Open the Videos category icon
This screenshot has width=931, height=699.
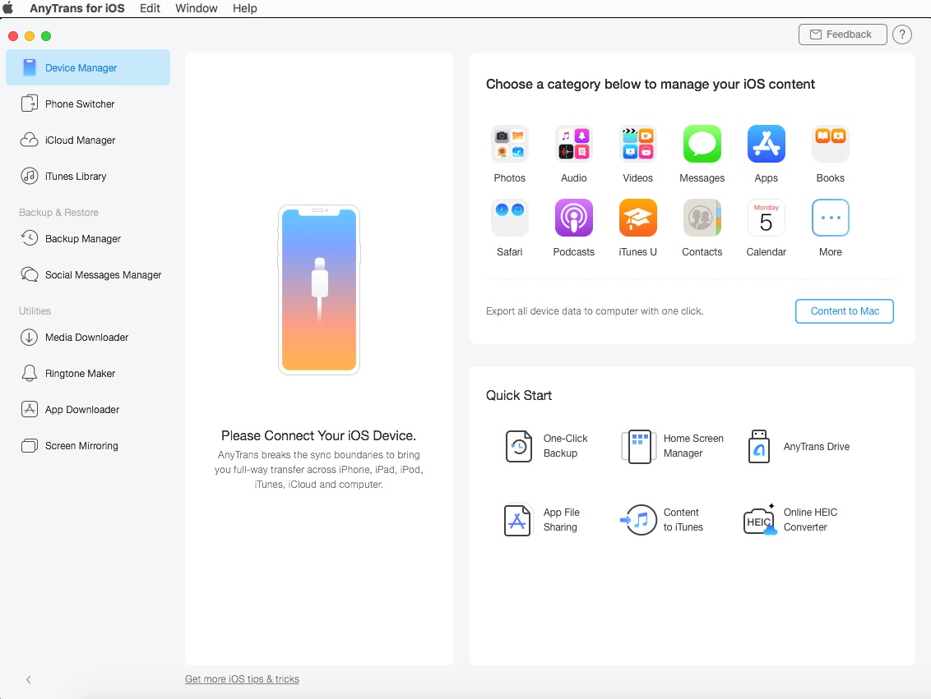pos(637,144)
